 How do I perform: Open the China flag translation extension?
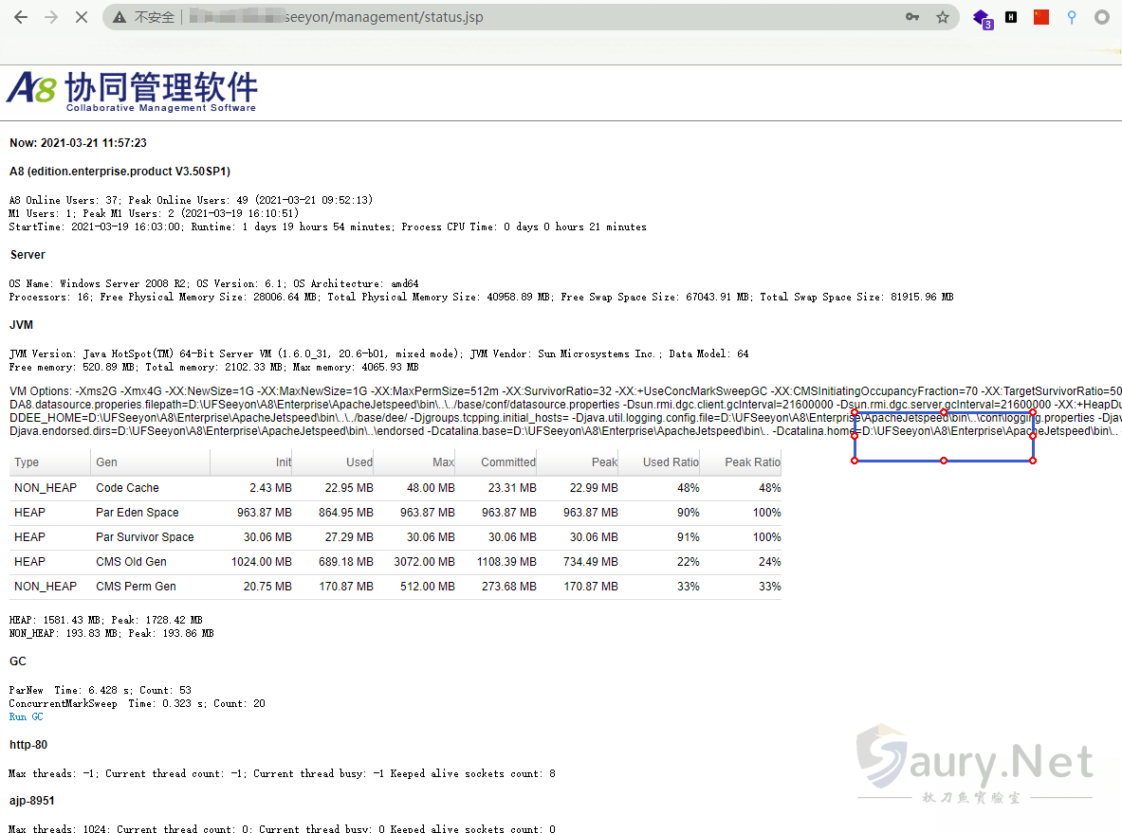(x=1040, y=17)
